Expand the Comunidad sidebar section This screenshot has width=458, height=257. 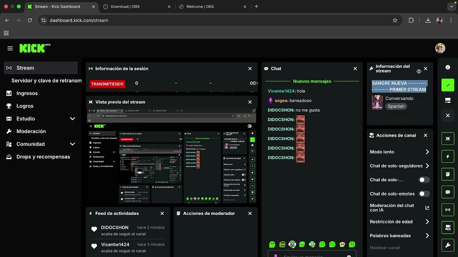click(72, 144)
